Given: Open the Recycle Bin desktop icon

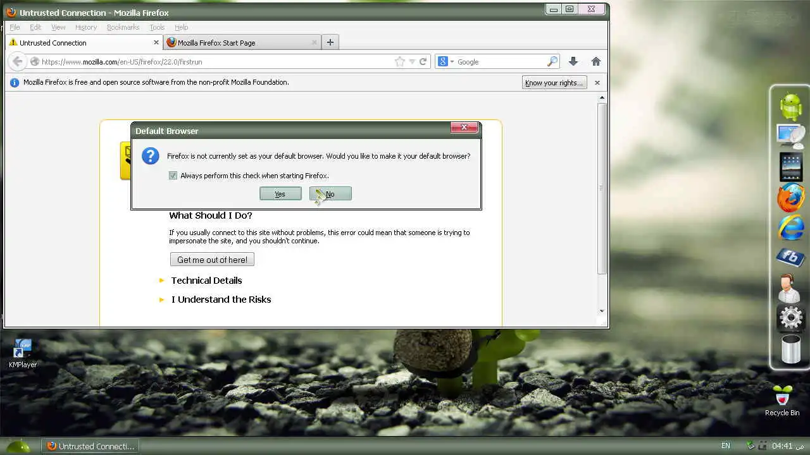Looking at the screenshot, I should 782,401.
